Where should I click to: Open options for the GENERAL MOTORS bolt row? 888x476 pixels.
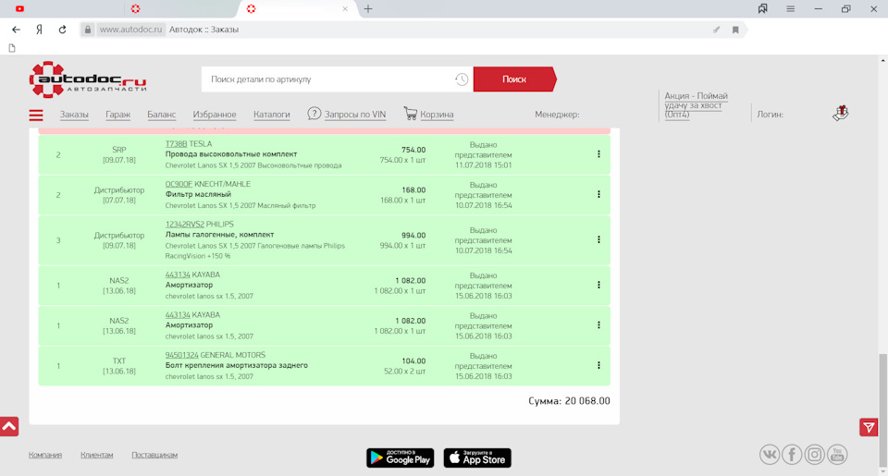[x=598, y=365]
